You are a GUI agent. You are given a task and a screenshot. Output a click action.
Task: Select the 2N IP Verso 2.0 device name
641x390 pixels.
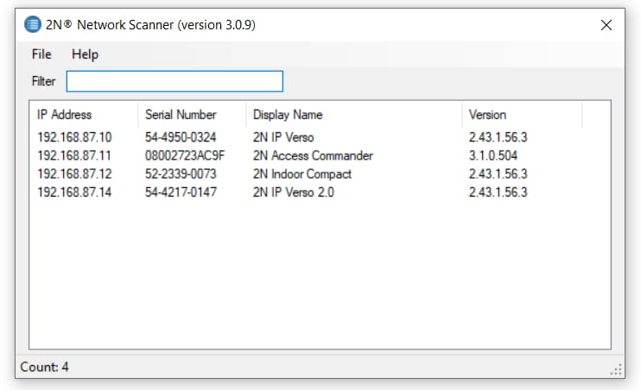tap(293, 192)
